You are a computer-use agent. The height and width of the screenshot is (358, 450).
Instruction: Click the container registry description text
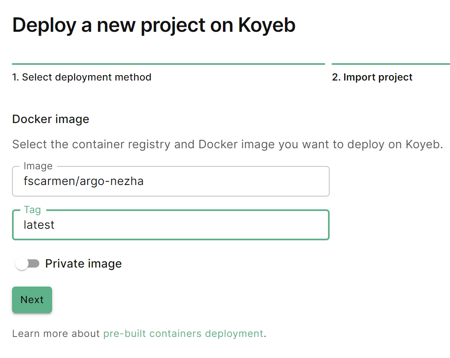[227, 145]
